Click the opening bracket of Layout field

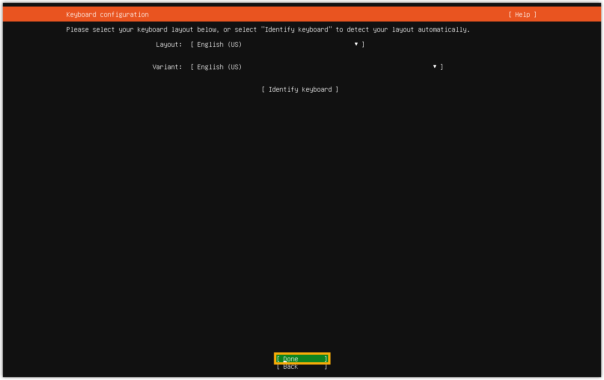click(x=192, y=44)
